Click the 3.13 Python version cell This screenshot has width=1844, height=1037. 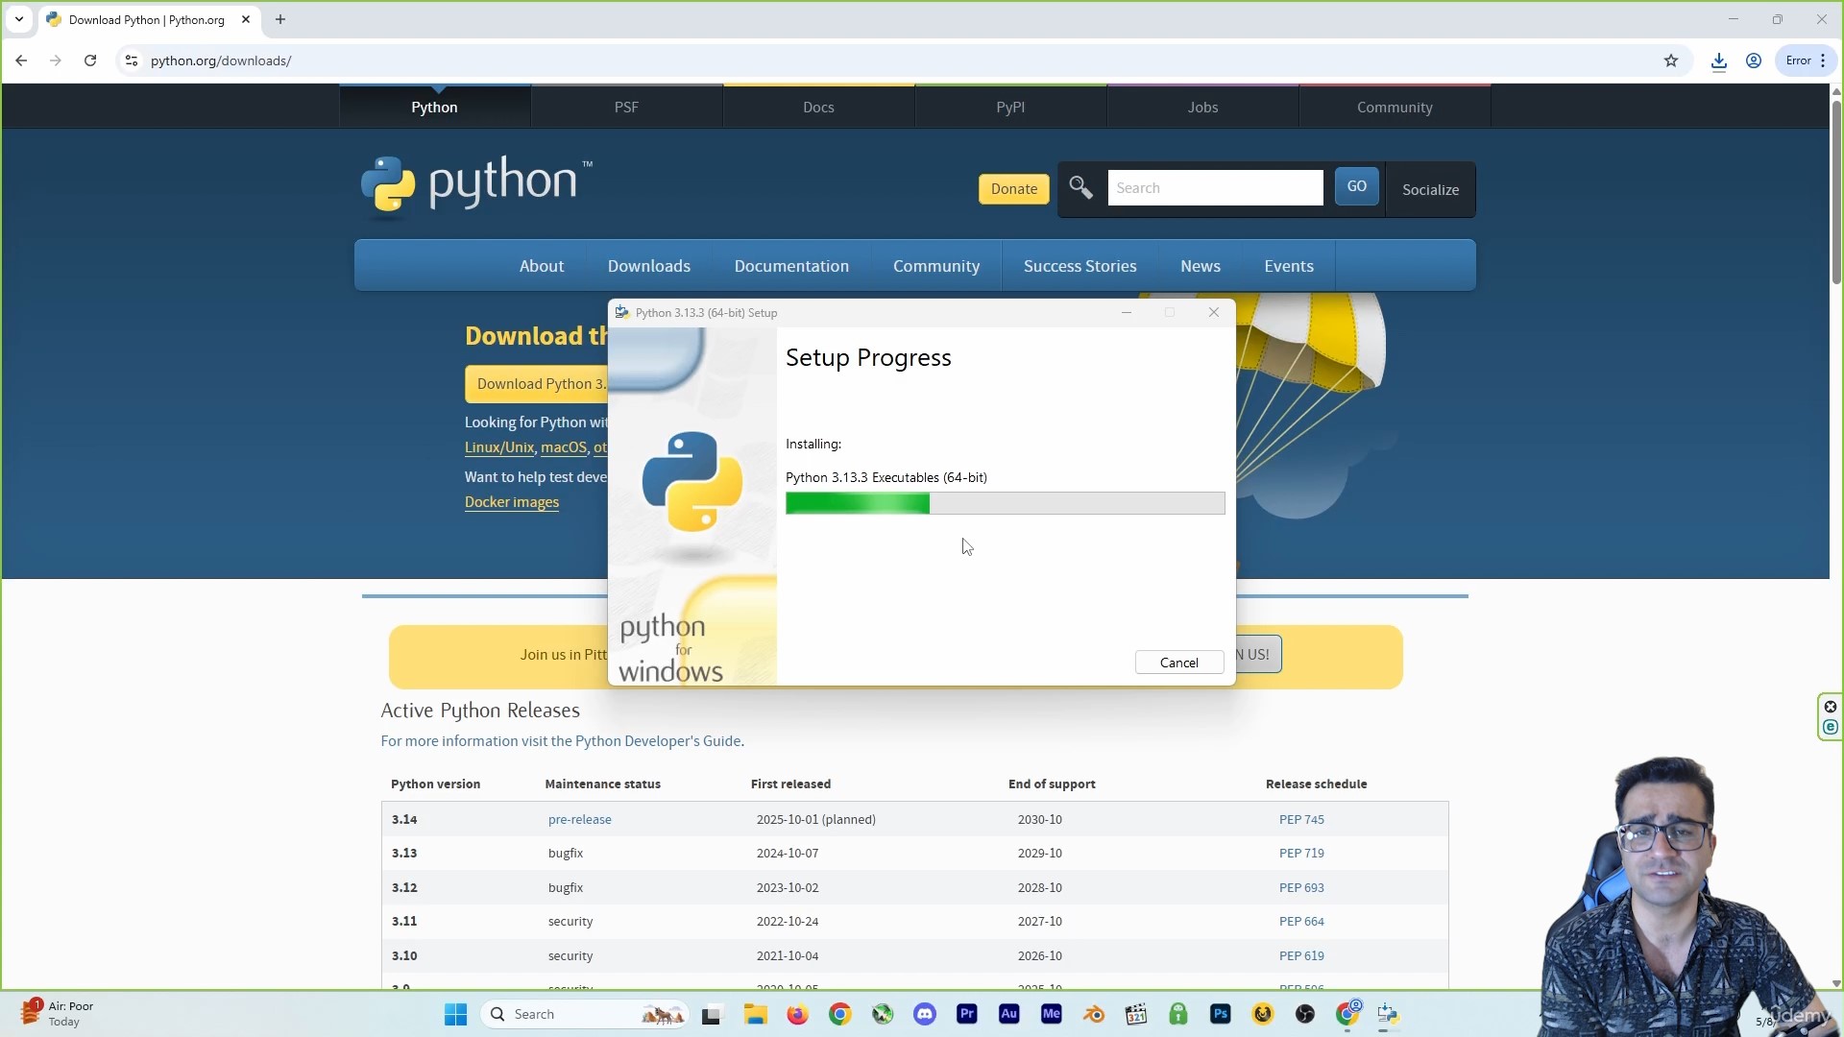[x=404, y=853]
